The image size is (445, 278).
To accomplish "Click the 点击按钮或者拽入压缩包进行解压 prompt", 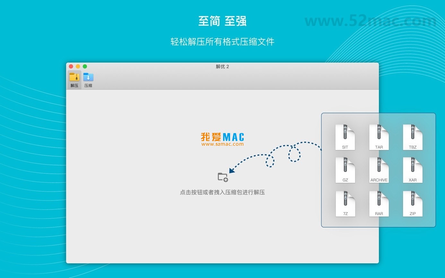I will [x=222, y=192].
